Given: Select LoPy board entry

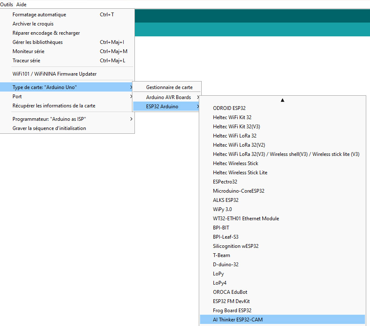Looking at the screenshot, I should pyautogui.click(x=282, y=274).
